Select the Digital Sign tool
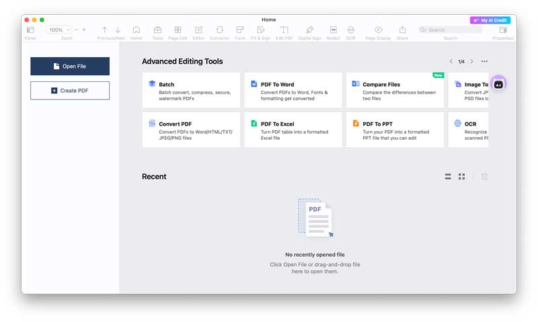538x322 pixels. pos(309,30)
